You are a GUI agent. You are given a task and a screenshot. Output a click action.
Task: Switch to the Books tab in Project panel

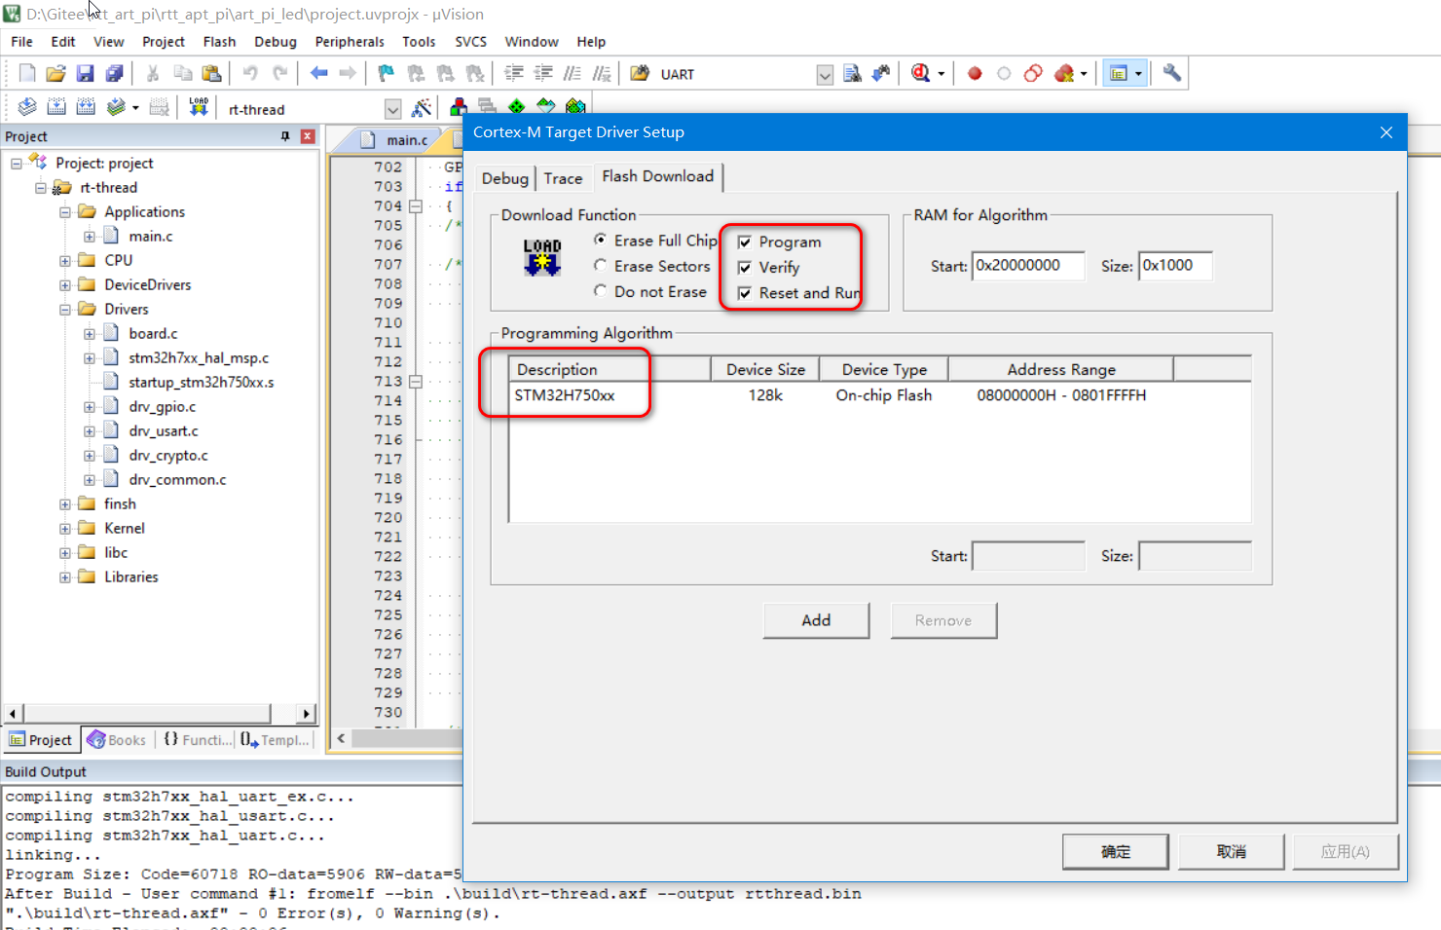point(117,740)
